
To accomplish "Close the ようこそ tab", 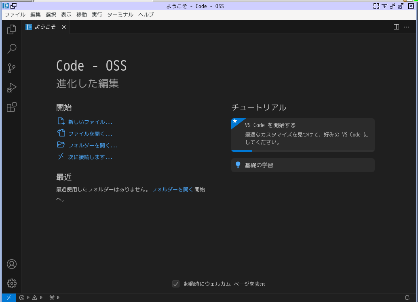I will pyautogui.click(x=64, y=27).
